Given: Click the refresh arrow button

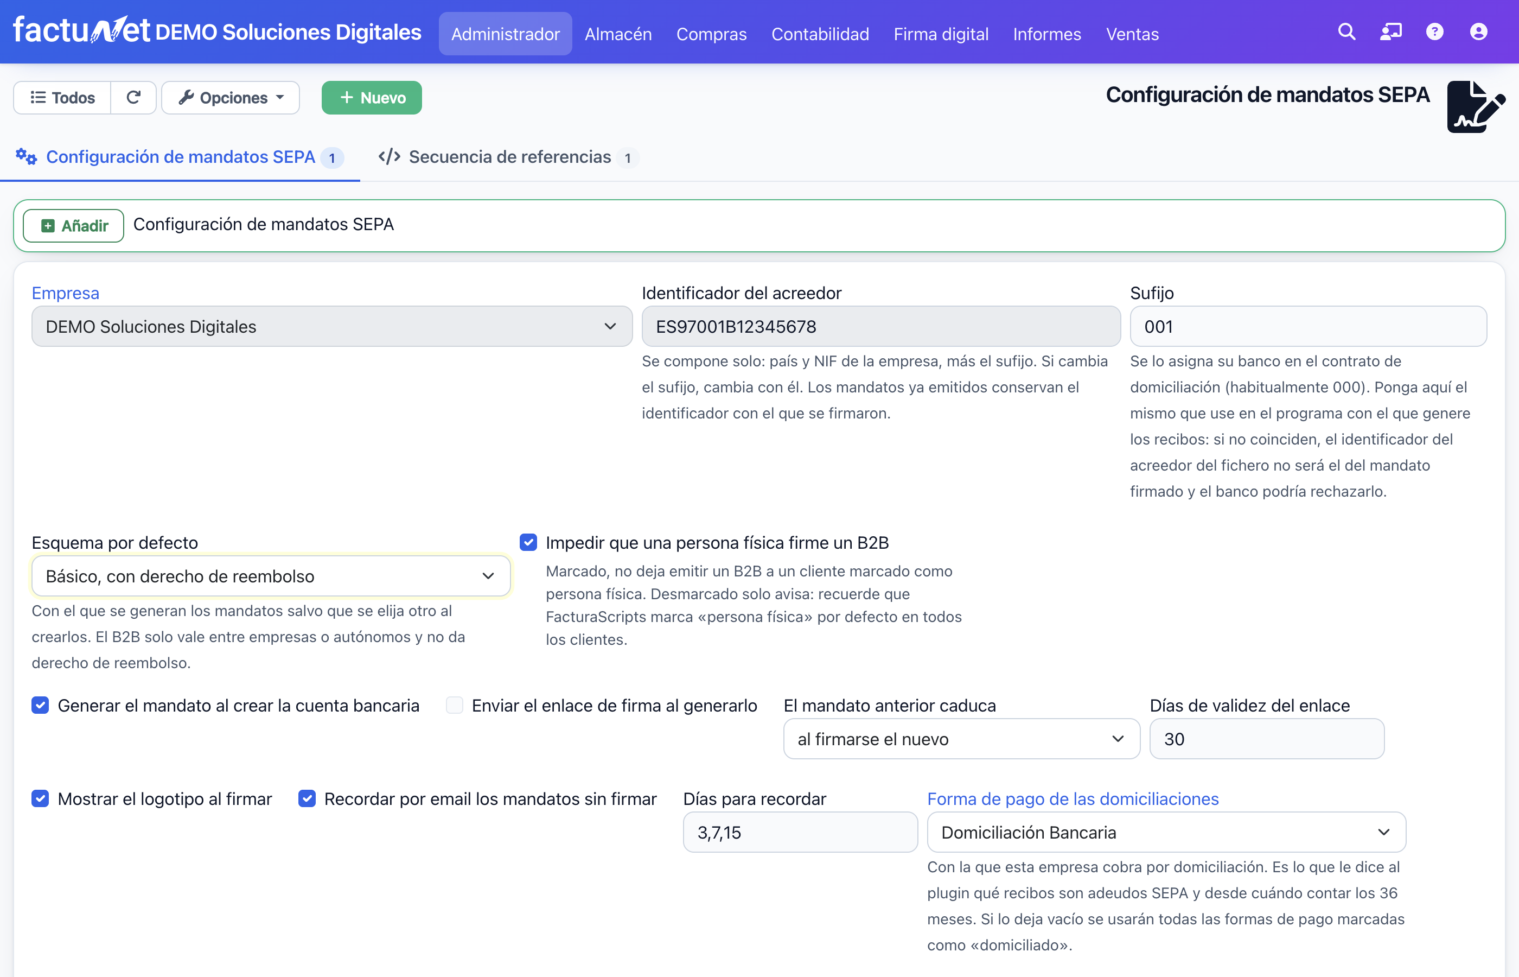Looking at the screenshot, I should tap(133, 98).
